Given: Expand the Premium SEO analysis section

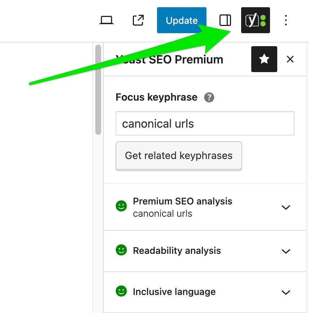Looking at the screenshot, I should click(286, 207).
